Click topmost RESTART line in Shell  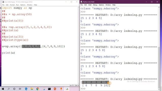[x=119, y=15]
